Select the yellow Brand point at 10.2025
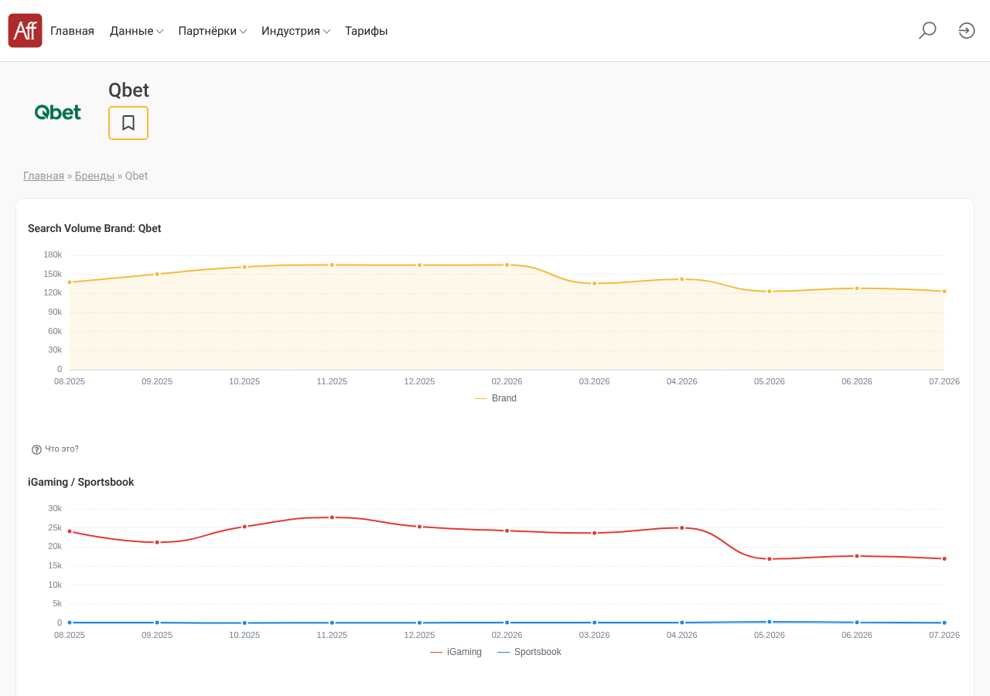This screenshot has height=696, width=990. pyautogui.click(x=244, y=267)
